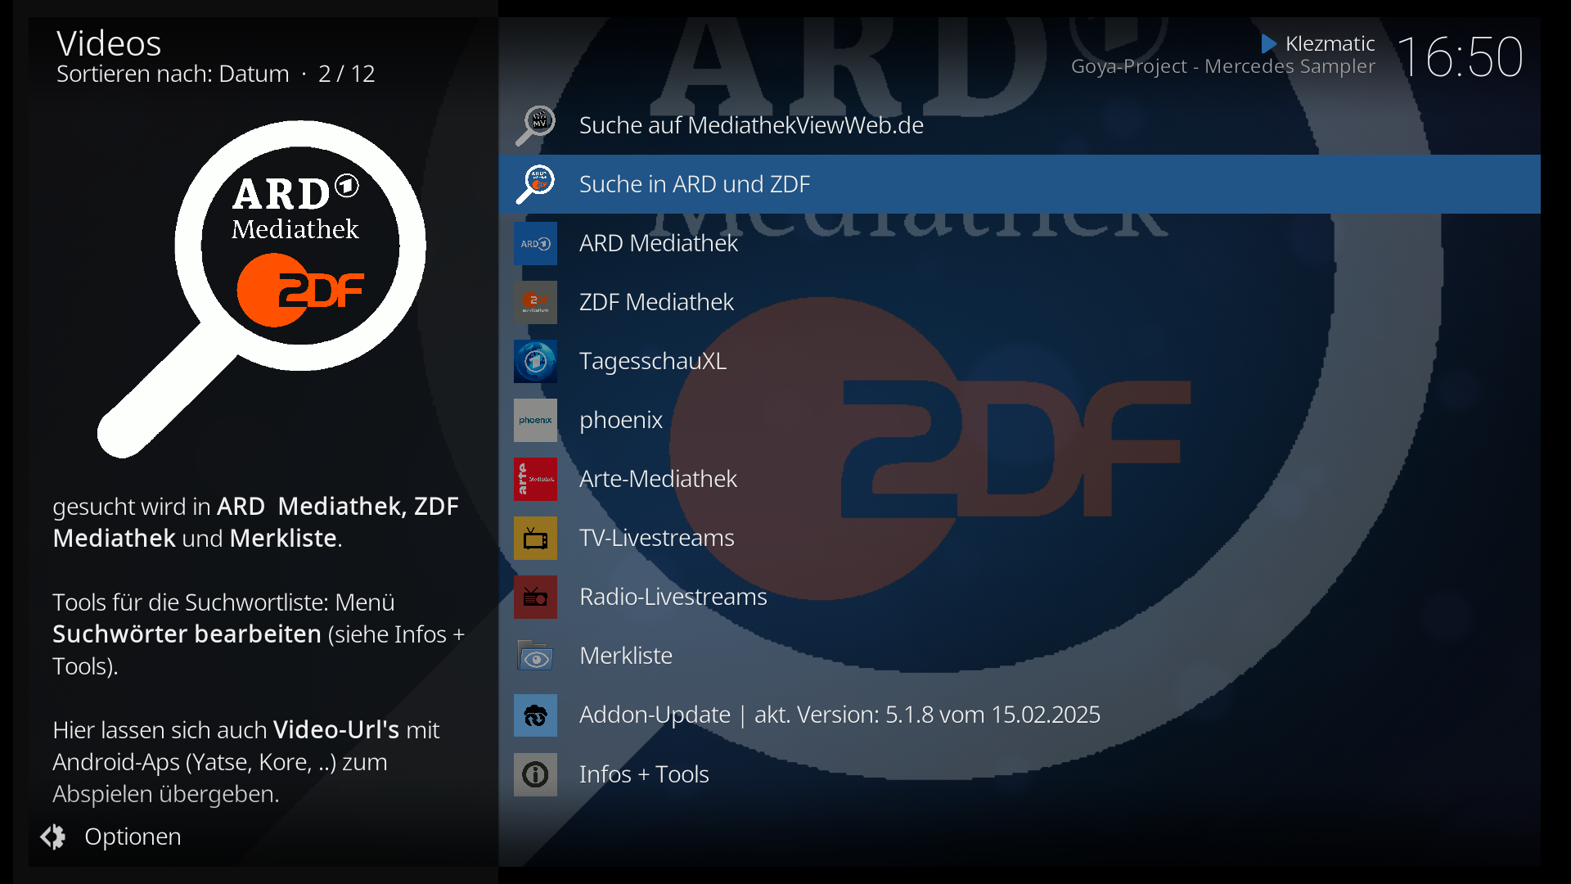This screenshot has height=884, width=1571.
Task: Click the Sortieren nach: Datum label
Action: pyautogui.click(x=173, y=74)
